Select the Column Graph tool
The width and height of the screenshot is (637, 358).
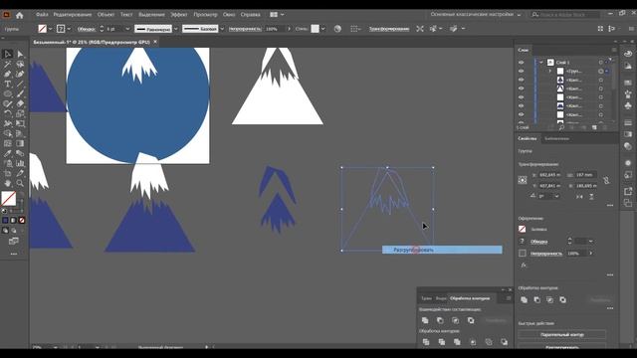[20, 163]
